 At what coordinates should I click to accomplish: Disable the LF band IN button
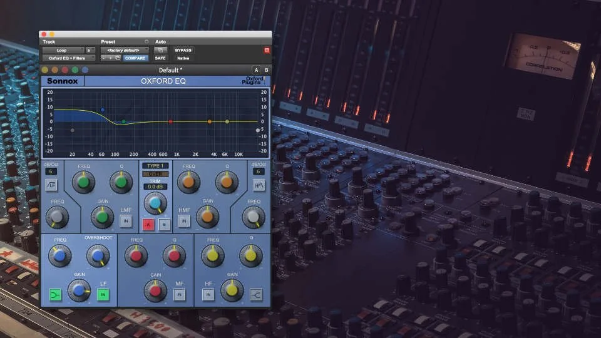103,295
